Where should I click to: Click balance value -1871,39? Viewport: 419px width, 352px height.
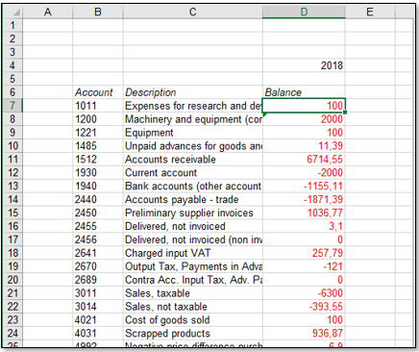(304, 199)
